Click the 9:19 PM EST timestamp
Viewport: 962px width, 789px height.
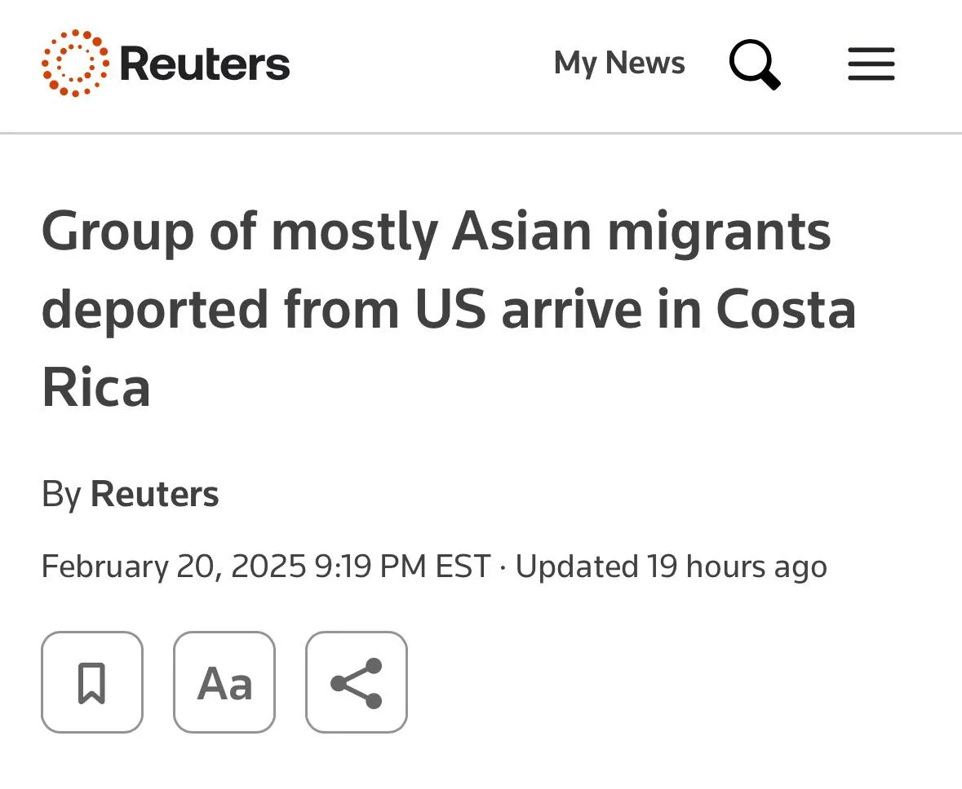click(x=402, y=566)
